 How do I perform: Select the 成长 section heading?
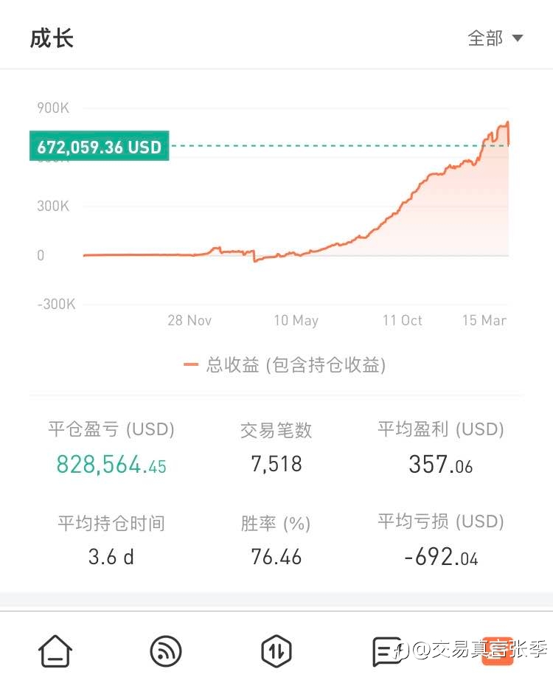pos(52,38)
